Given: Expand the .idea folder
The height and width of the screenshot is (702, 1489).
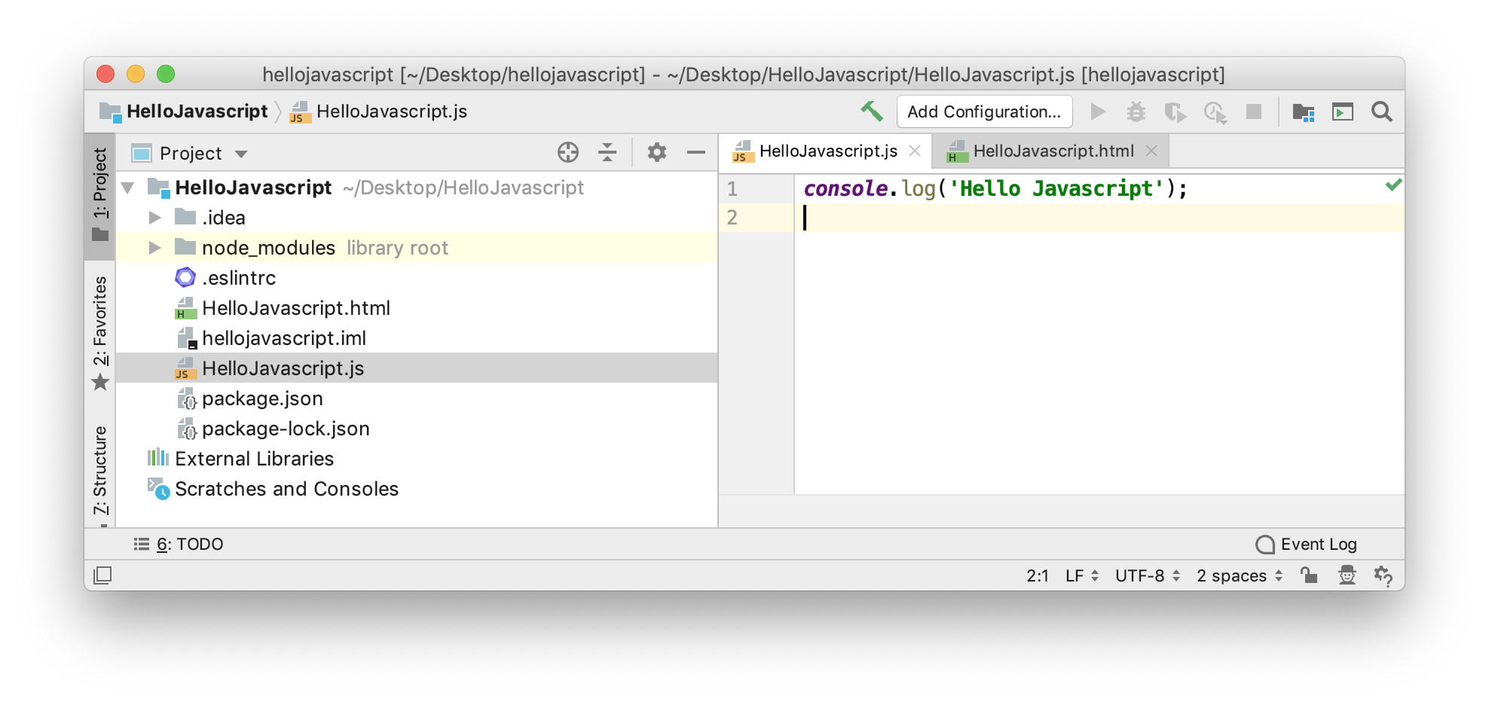Looking at the screenshot, I should click(155, 218).
